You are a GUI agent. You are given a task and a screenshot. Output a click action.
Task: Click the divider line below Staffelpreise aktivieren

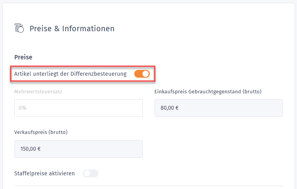point(148,185)
